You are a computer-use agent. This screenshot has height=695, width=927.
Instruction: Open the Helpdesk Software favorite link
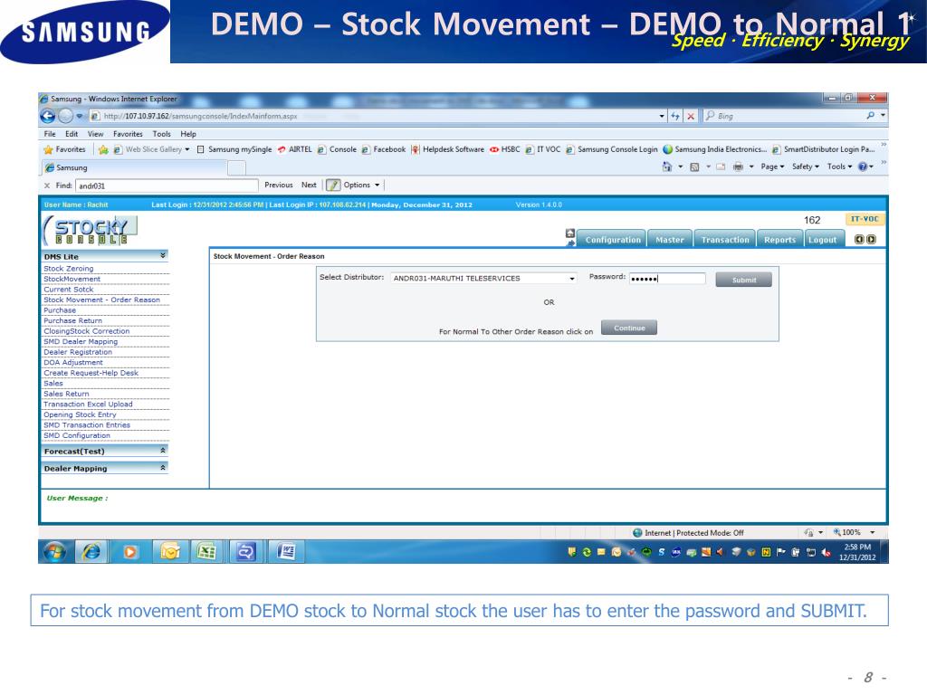[x=447, y=149]
